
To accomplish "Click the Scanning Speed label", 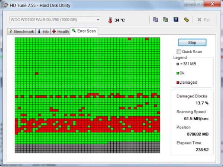I will tap(191, 112).
